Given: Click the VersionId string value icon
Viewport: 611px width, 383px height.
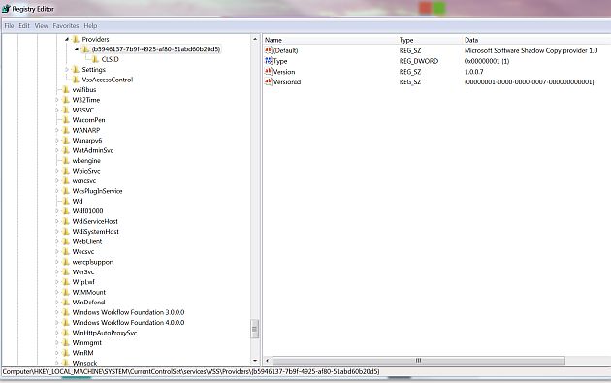Looking at the screenshot, I should click(x=268, y=81).
